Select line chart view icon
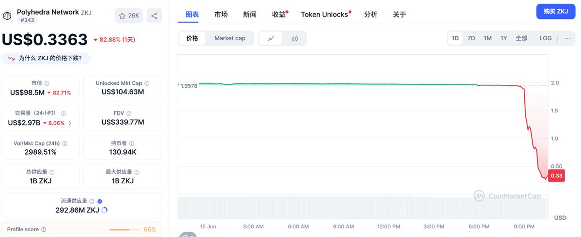 271,38
